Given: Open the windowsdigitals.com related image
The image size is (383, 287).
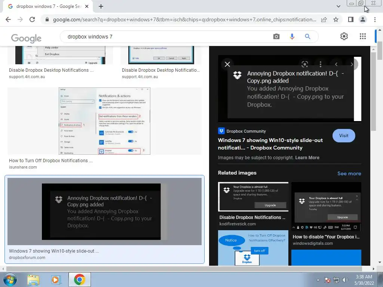Looking at the screenshot, I should [326, 206].
